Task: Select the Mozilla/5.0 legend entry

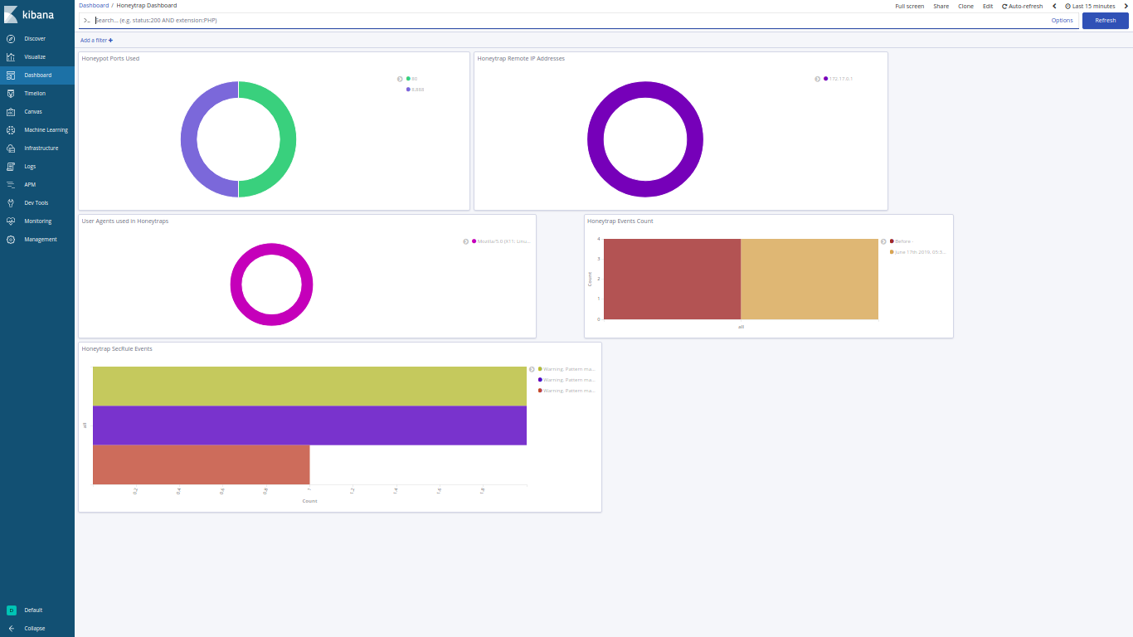Action: pyautogui.click(x=501, y=241)
